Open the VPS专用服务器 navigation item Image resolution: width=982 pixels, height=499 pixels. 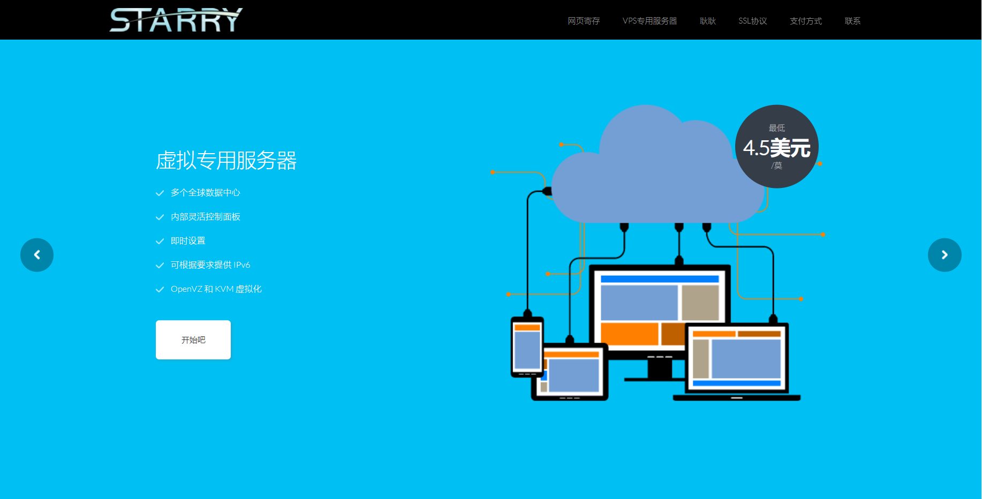(649, 21)
